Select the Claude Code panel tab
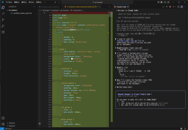The height and width of the screenshot is (130, 188). (121, 7)
